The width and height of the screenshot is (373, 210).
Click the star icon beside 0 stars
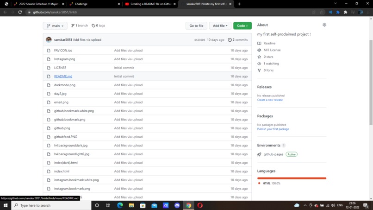[x=259, y=57]
